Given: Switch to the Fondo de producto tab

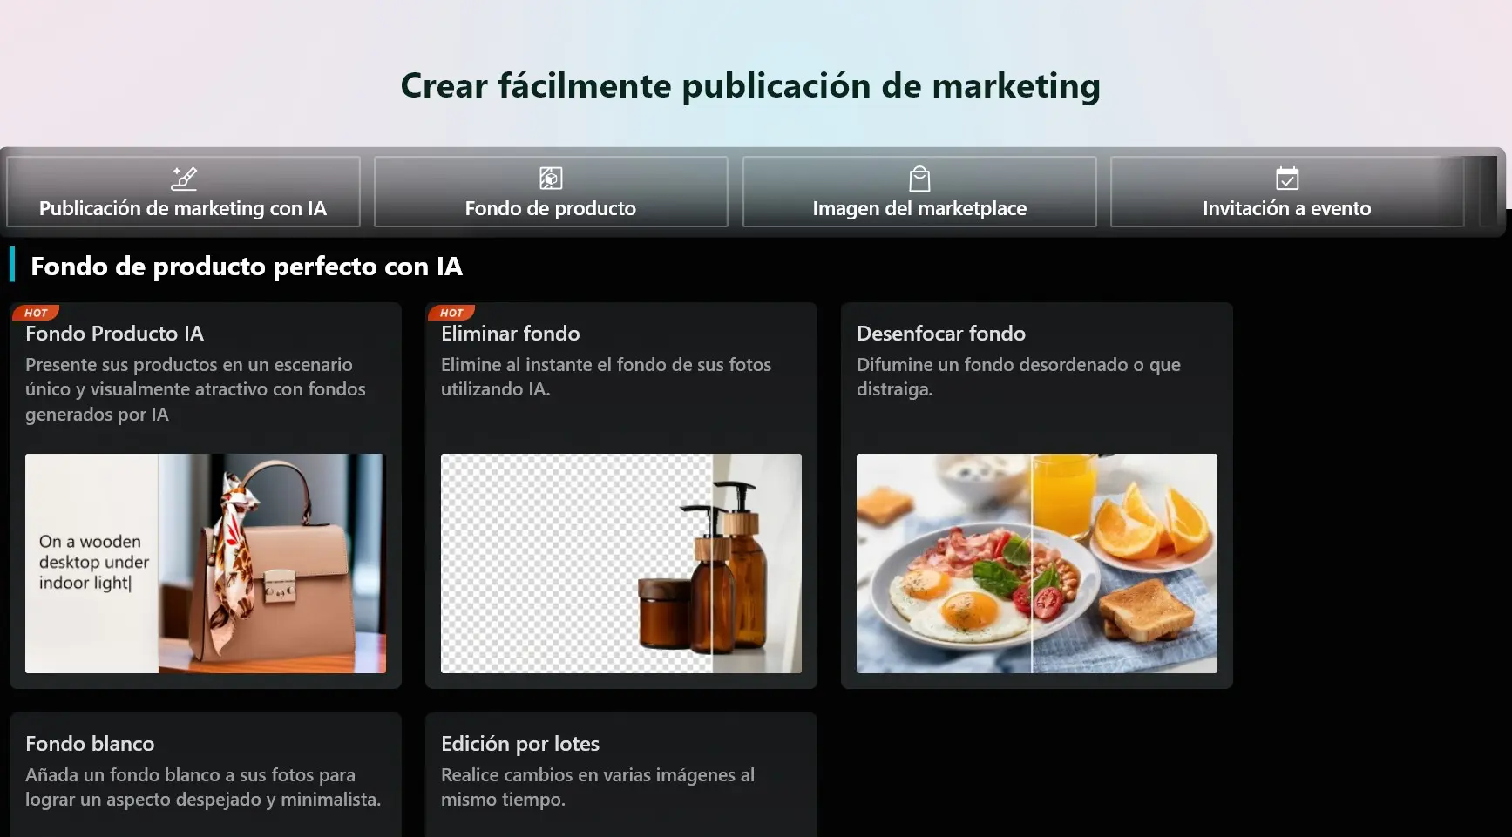Looking at the screenshot, I should [x=551, y=192].
